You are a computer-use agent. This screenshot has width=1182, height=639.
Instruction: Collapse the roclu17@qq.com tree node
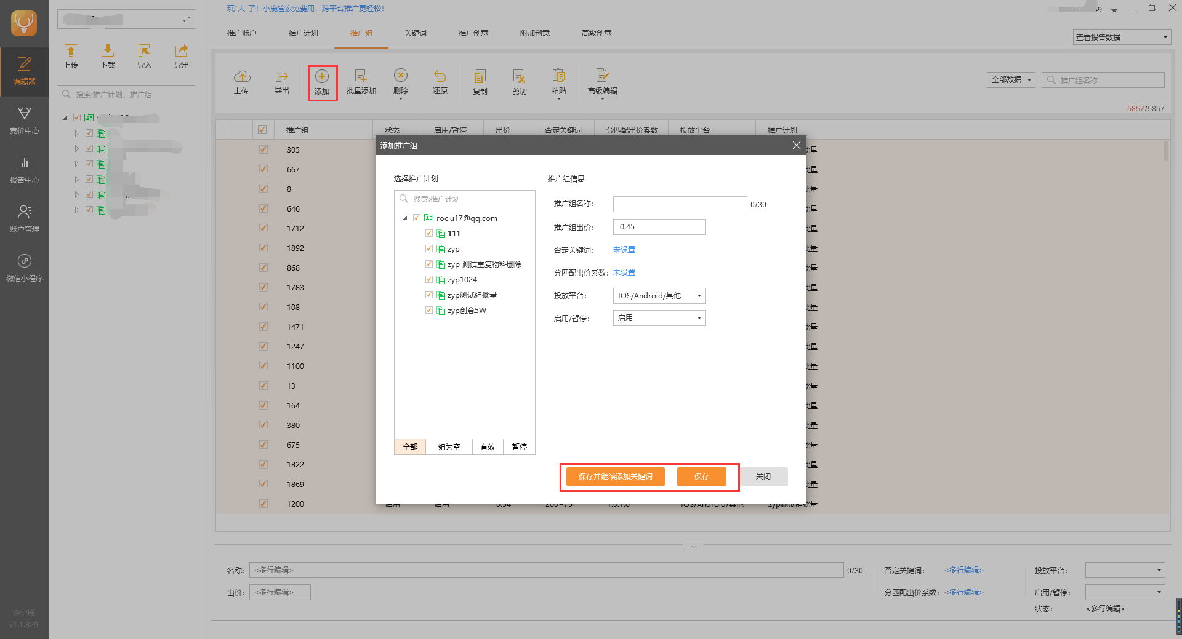405,218
